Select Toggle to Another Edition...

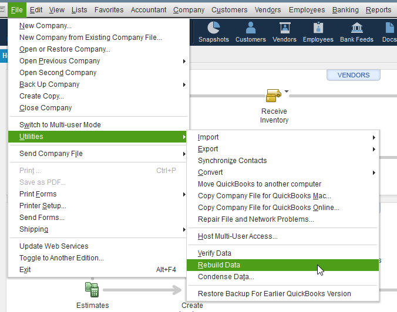pyautogui.click(x=97, y=258)
